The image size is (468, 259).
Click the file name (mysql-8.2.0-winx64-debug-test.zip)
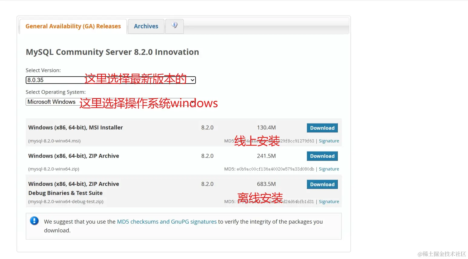[66, 202]
